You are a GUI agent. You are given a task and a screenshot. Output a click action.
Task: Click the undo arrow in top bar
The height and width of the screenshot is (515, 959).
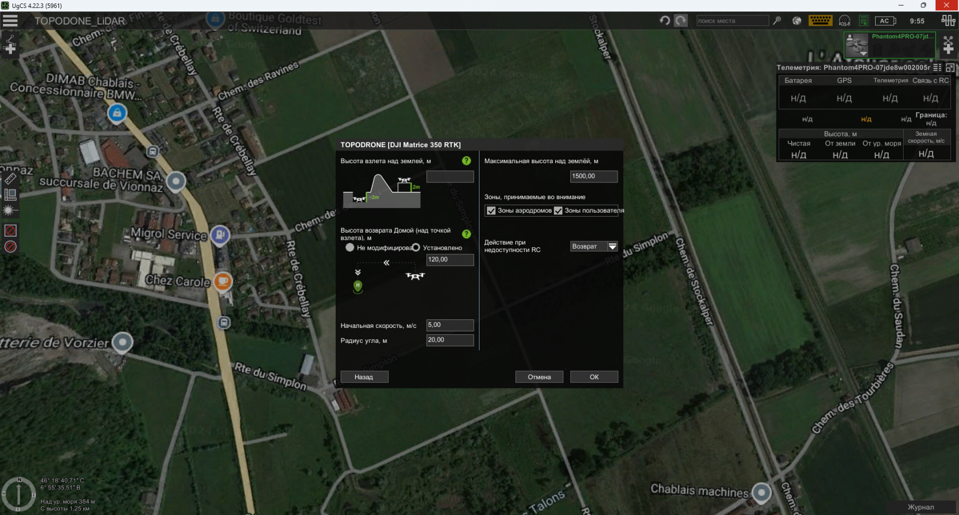(x=665, y=21)
